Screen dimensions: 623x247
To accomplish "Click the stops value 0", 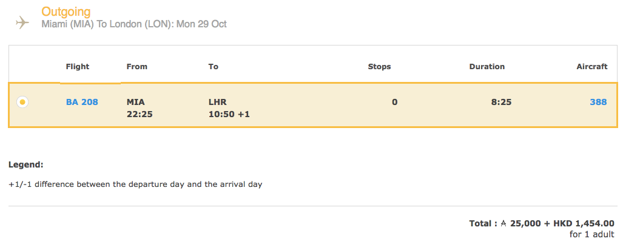I will point(394,102).
